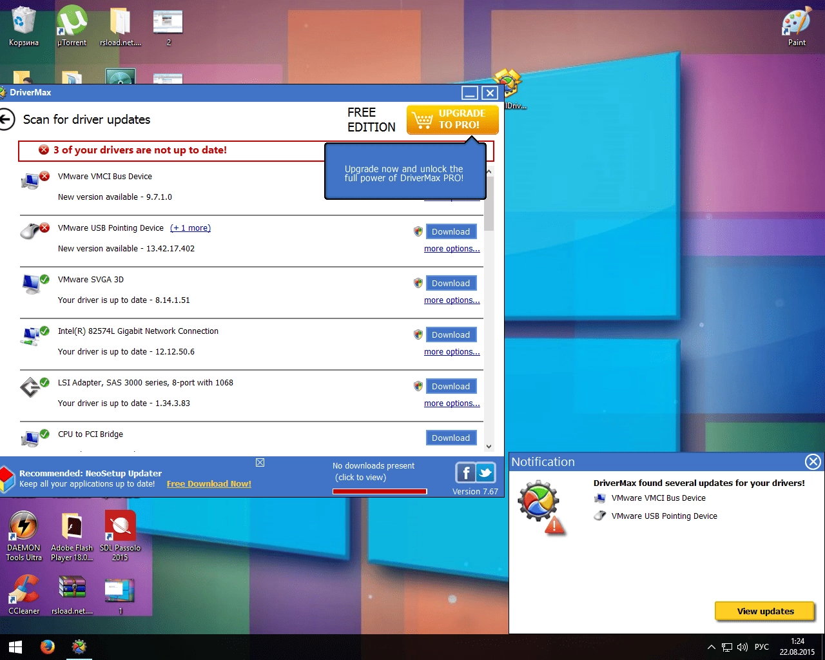Click the Free Download Now! link
This screenshot has width=825, height=660.
pos(209,484)
